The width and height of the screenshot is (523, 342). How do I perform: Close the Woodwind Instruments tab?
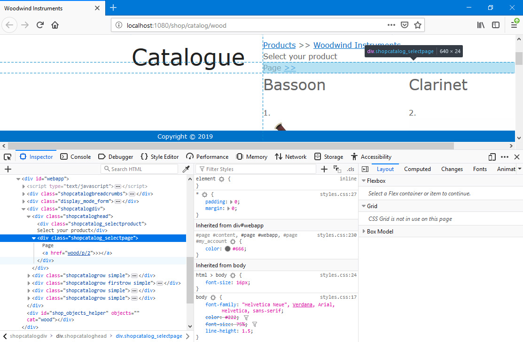[x=97, y=8]
